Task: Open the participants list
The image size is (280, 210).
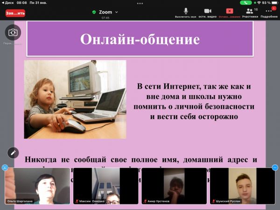Action: coord(250,12)
